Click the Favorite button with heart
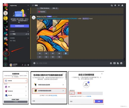 pos(42,12)
